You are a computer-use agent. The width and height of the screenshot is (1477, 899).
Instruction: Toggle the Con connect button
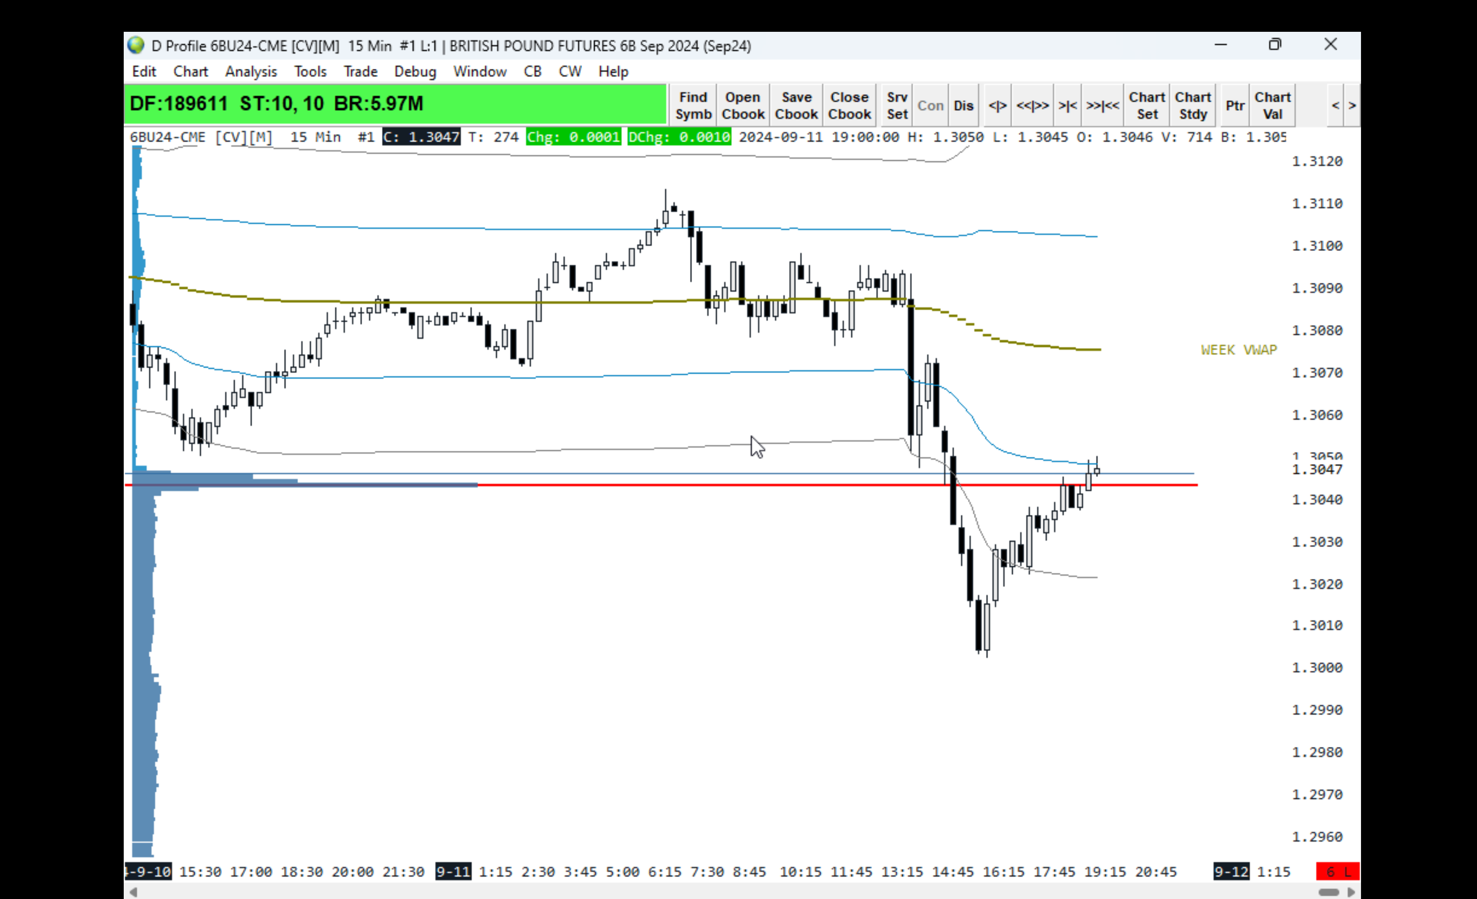[x=930, y=106]
